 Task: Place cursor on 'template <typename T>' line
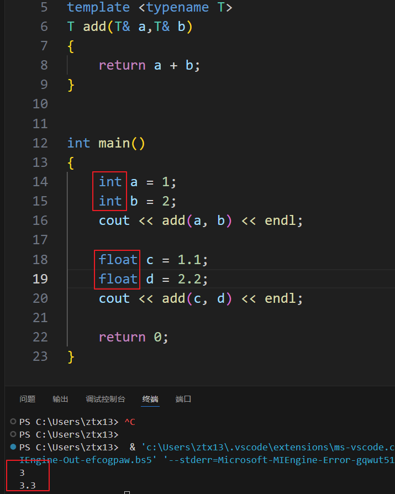[x=150, y=7]
